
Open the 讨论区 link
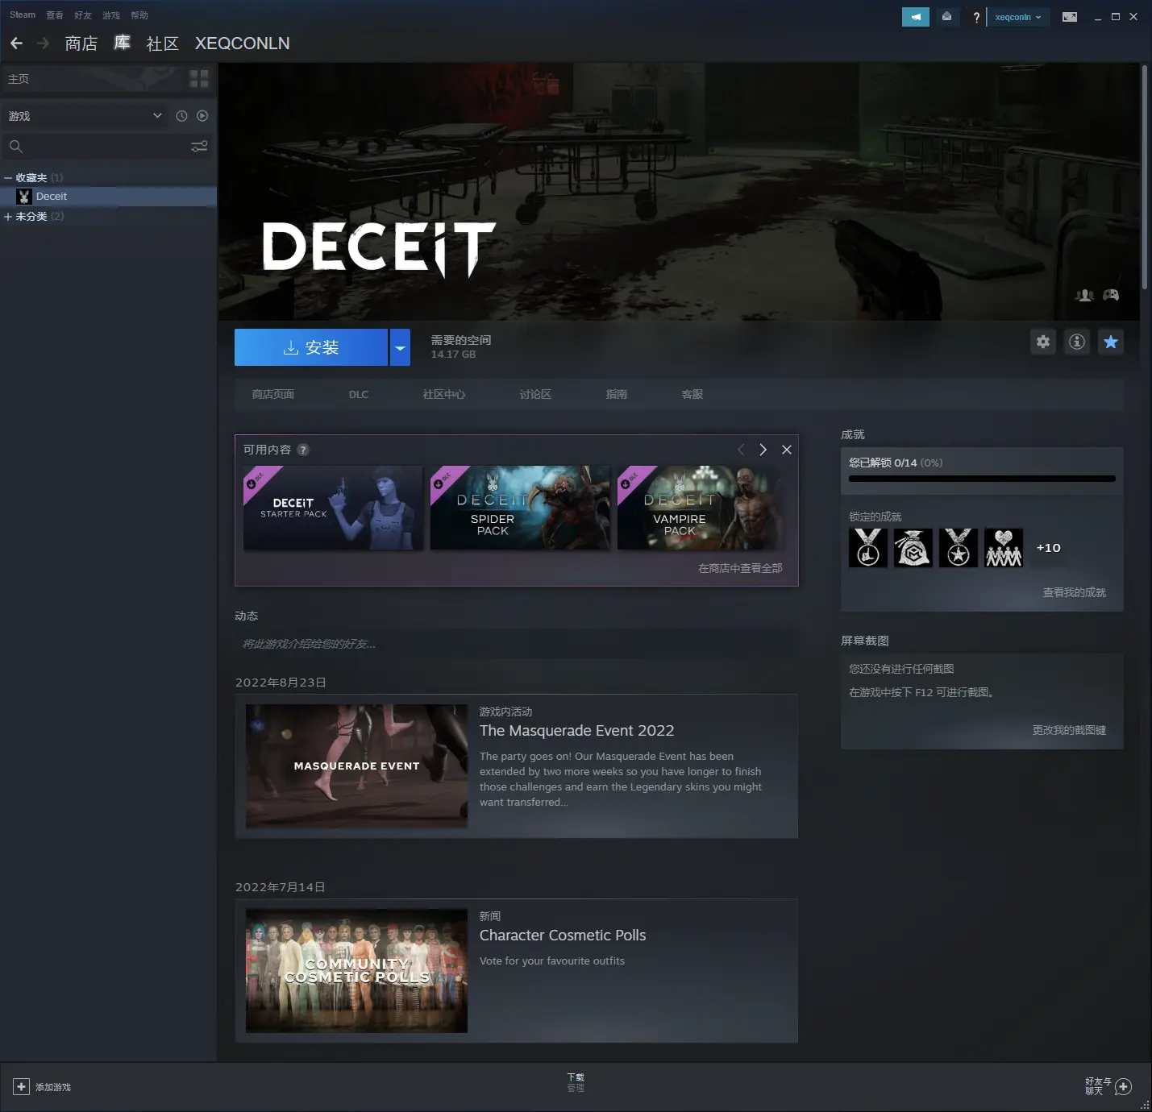pos(535,394)
